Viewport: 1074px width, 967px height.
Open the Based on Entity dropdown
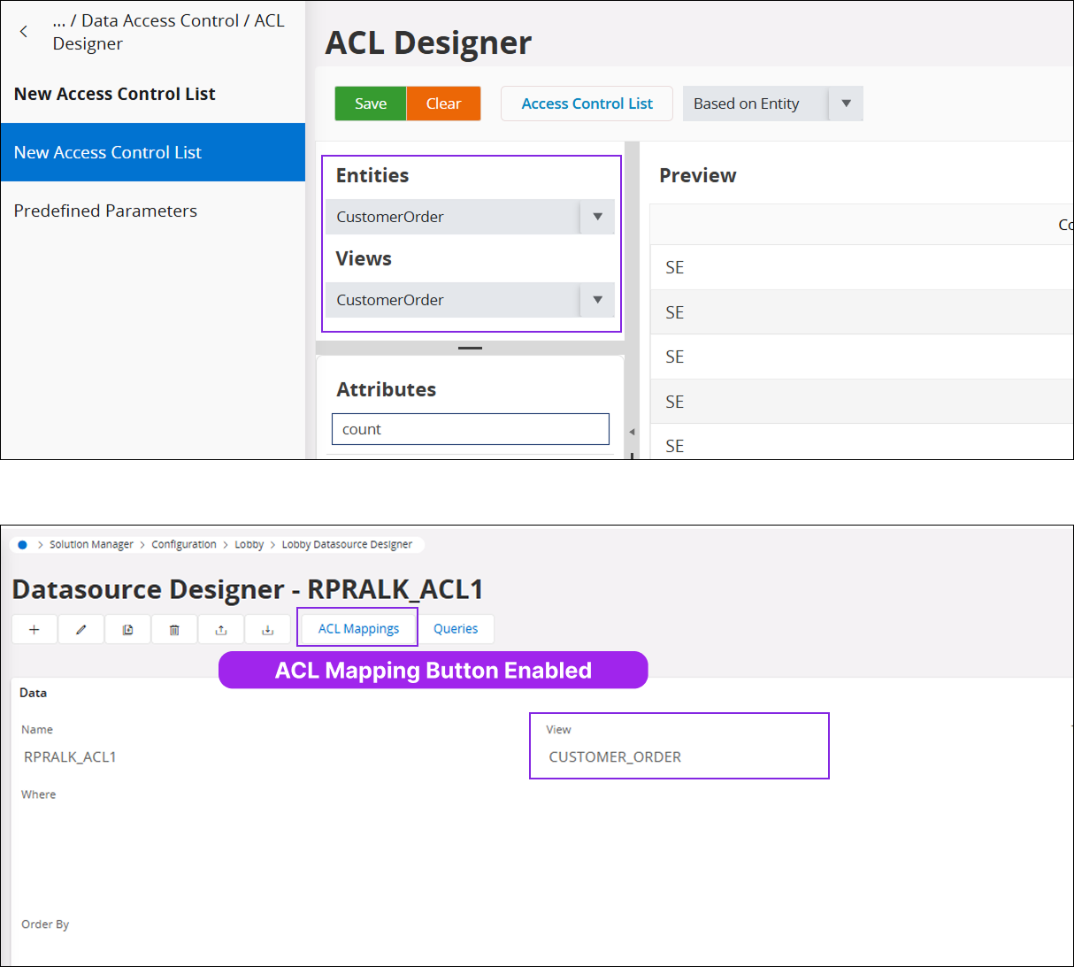(x=846, y=104)
